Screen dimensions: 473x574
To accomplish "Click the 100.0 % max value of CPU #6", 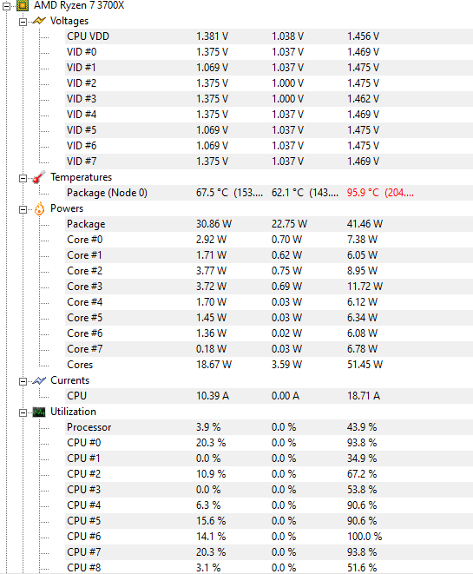I will (365, 537).
